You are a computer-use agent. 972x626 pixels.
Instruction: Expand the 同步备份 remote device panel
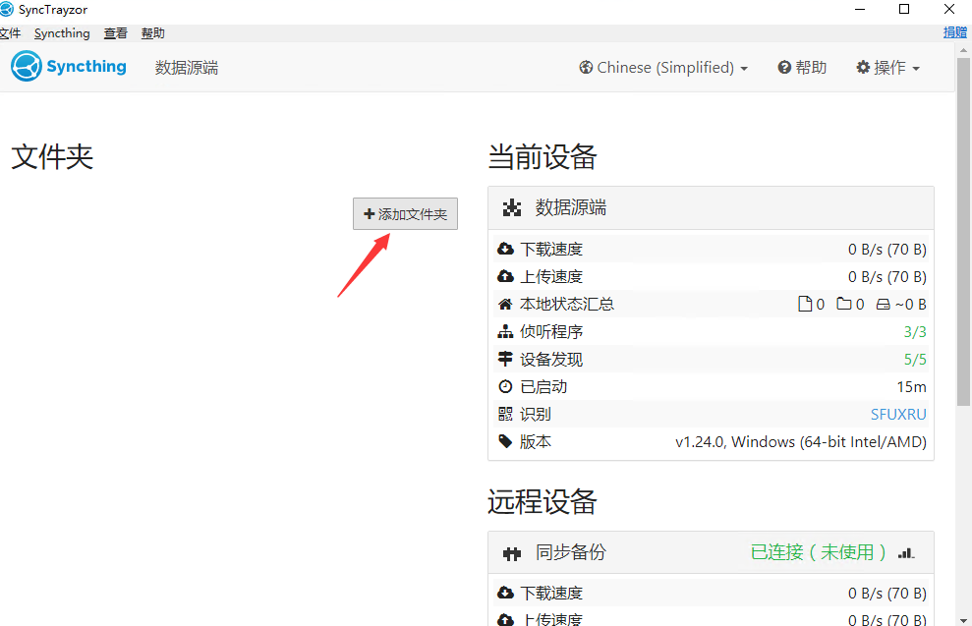710,552
